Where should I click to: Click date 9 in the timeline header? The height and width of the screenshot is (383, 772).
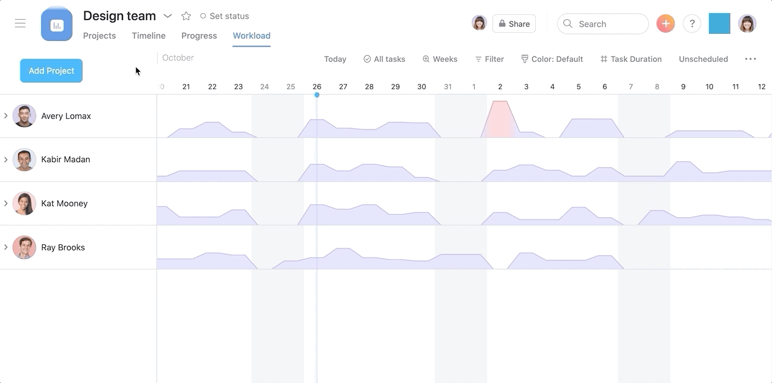pos(683,86)
